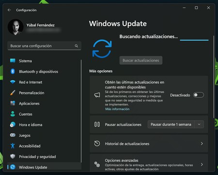The height and width of the screenshot is (175, 218).
Task: Click the back arrow next to Configuración
Action: pyautogui.click(x=9, y=10)
